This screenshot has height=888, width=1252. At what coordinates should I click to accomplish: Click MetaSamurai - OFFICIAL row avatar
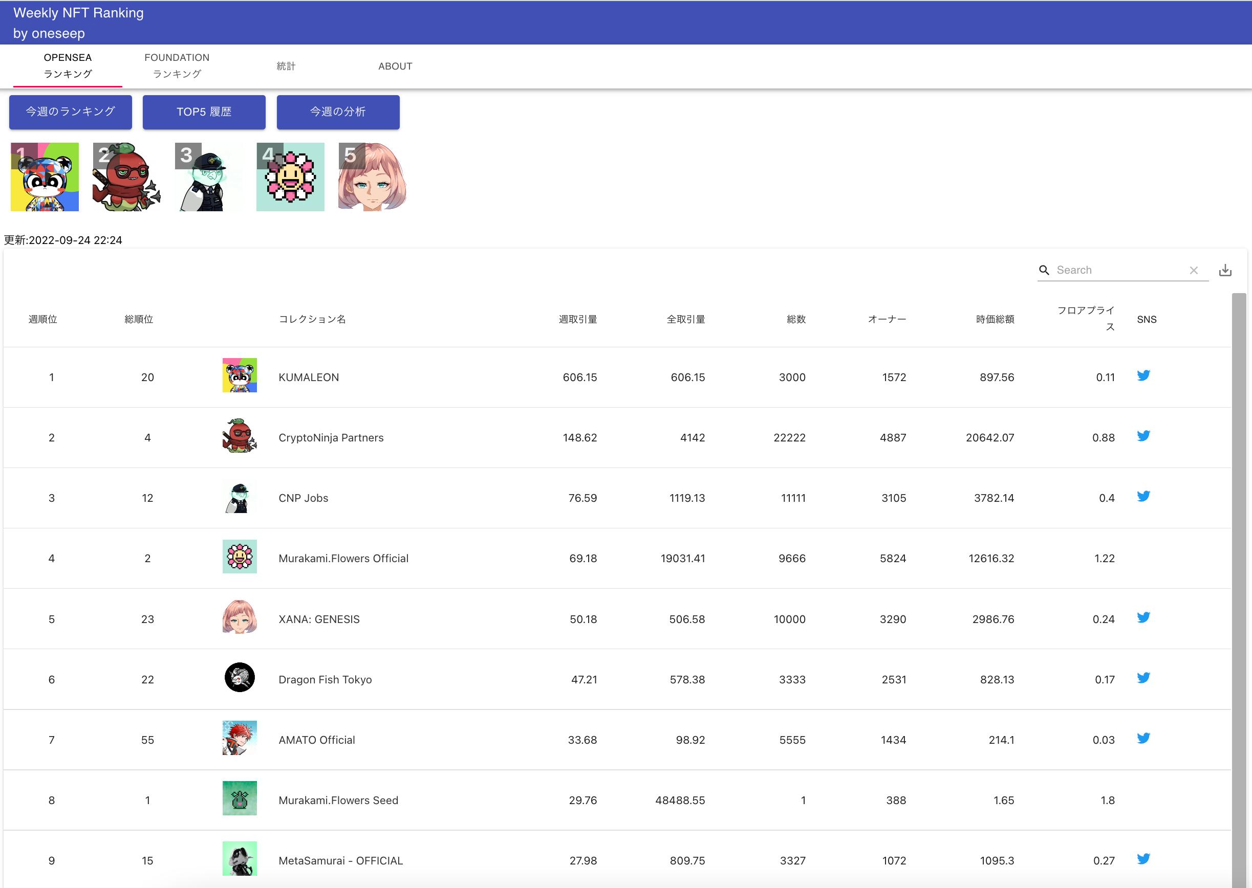click(240, 859)
